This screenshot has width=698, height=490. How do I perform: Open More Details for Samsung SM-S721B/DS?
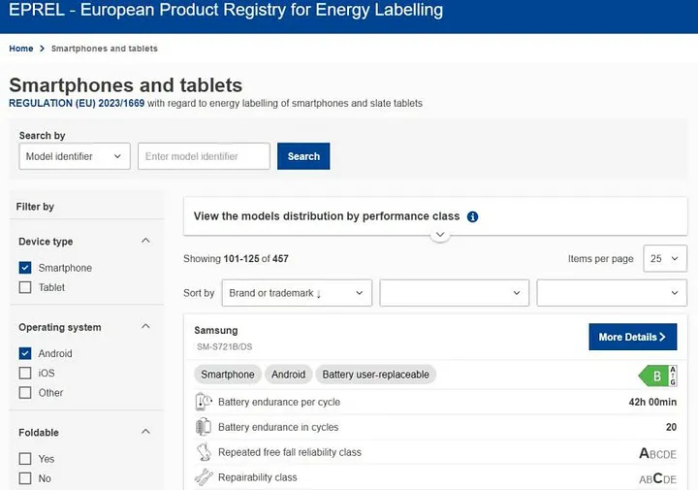point(632,337)
